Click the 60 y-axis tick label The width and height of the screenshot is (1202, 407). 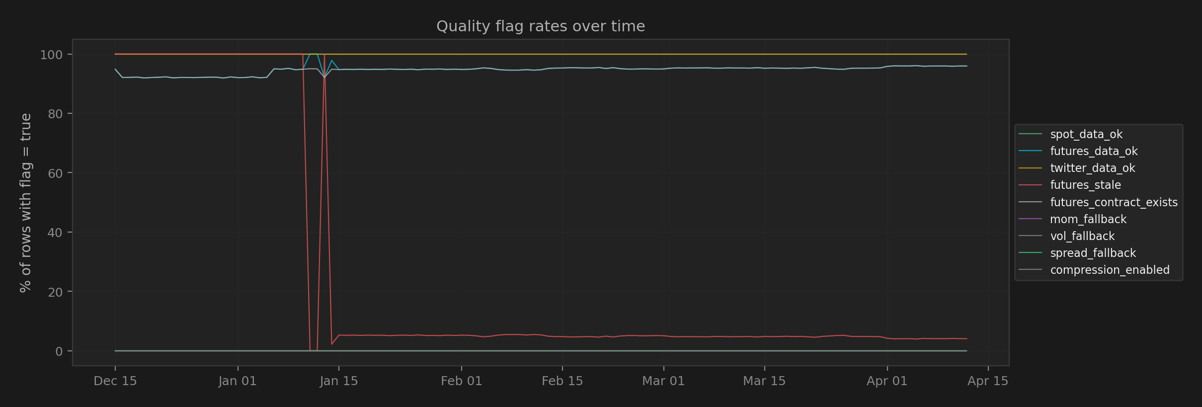(x=55, y=173)
